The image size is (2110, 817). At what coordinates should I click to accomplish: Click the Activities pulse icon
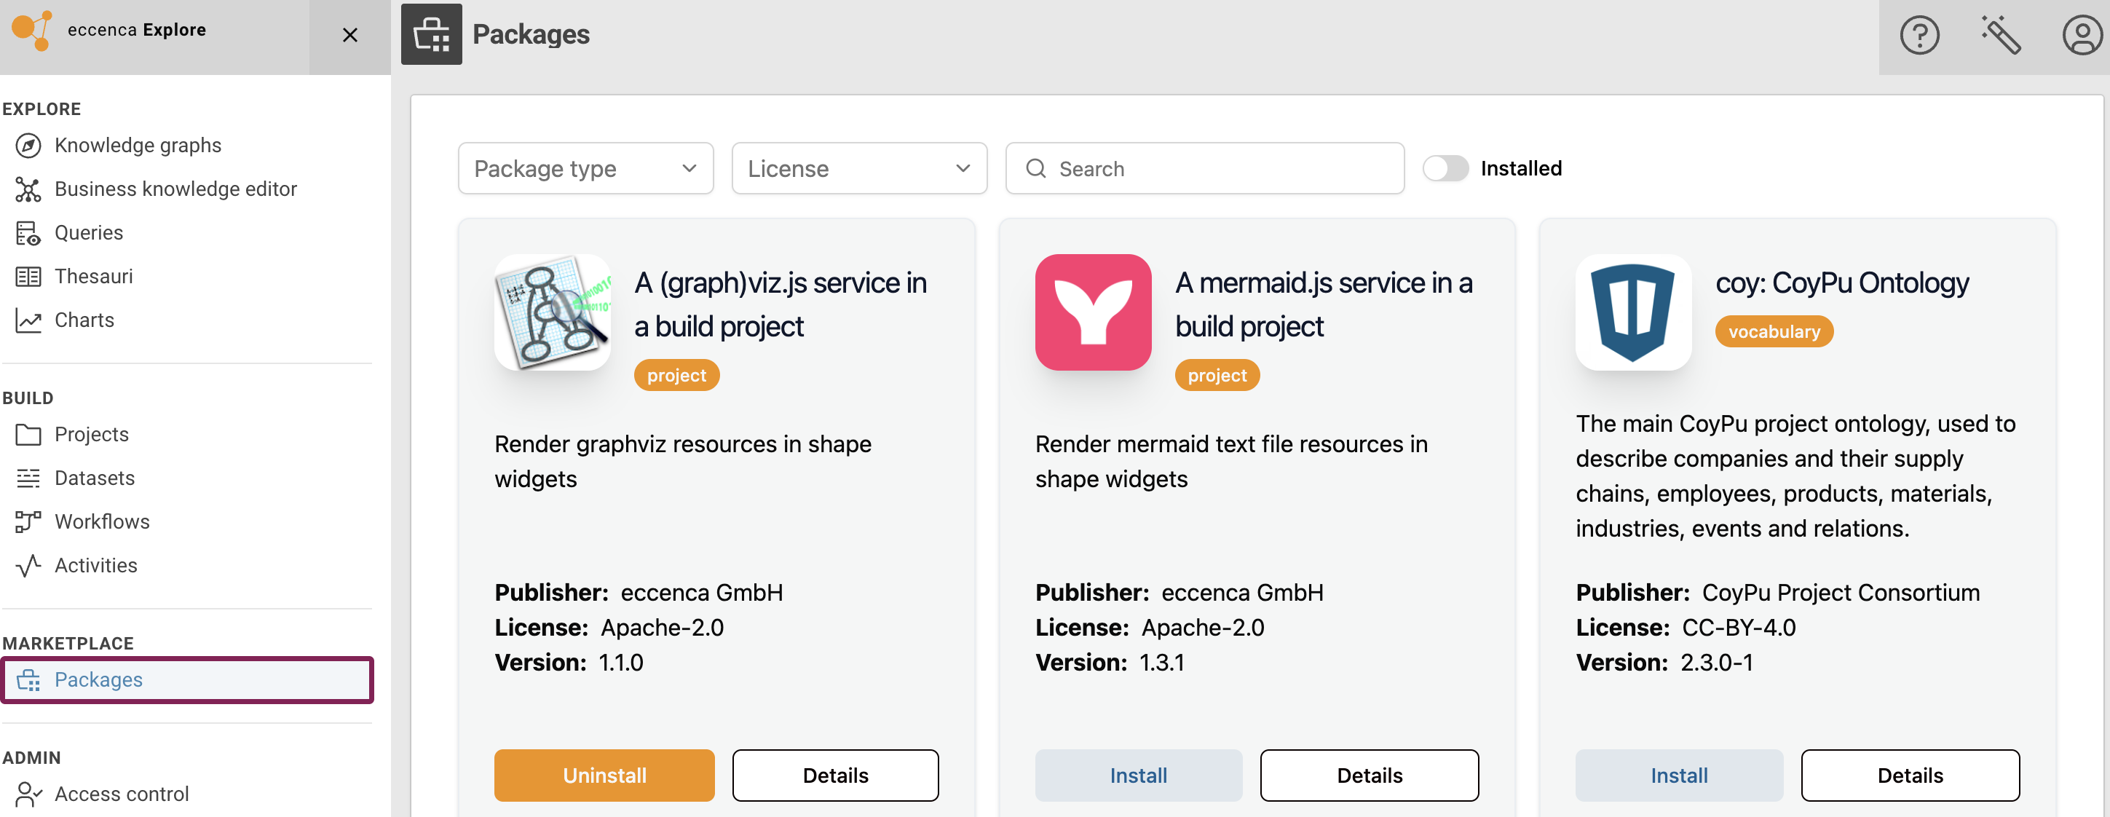[28, 566]
